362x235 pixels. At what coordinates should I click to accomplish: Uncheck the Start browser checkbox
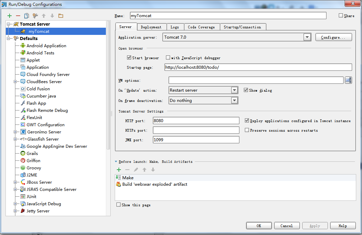pos(129,57)
